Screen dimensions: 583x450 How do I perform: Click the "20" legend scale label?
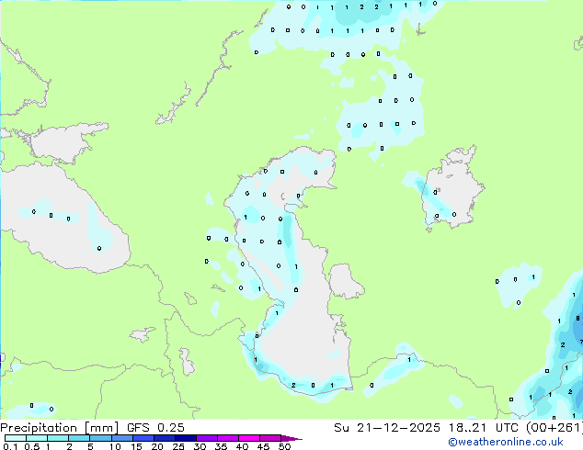point(157,446)
